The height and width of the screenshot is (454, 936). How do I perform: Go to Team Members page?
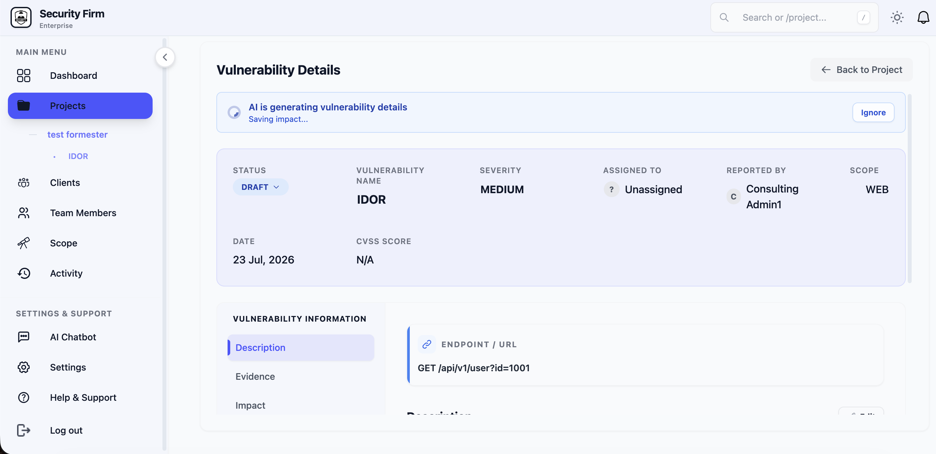pyautogui.click(x=83, y=213)
